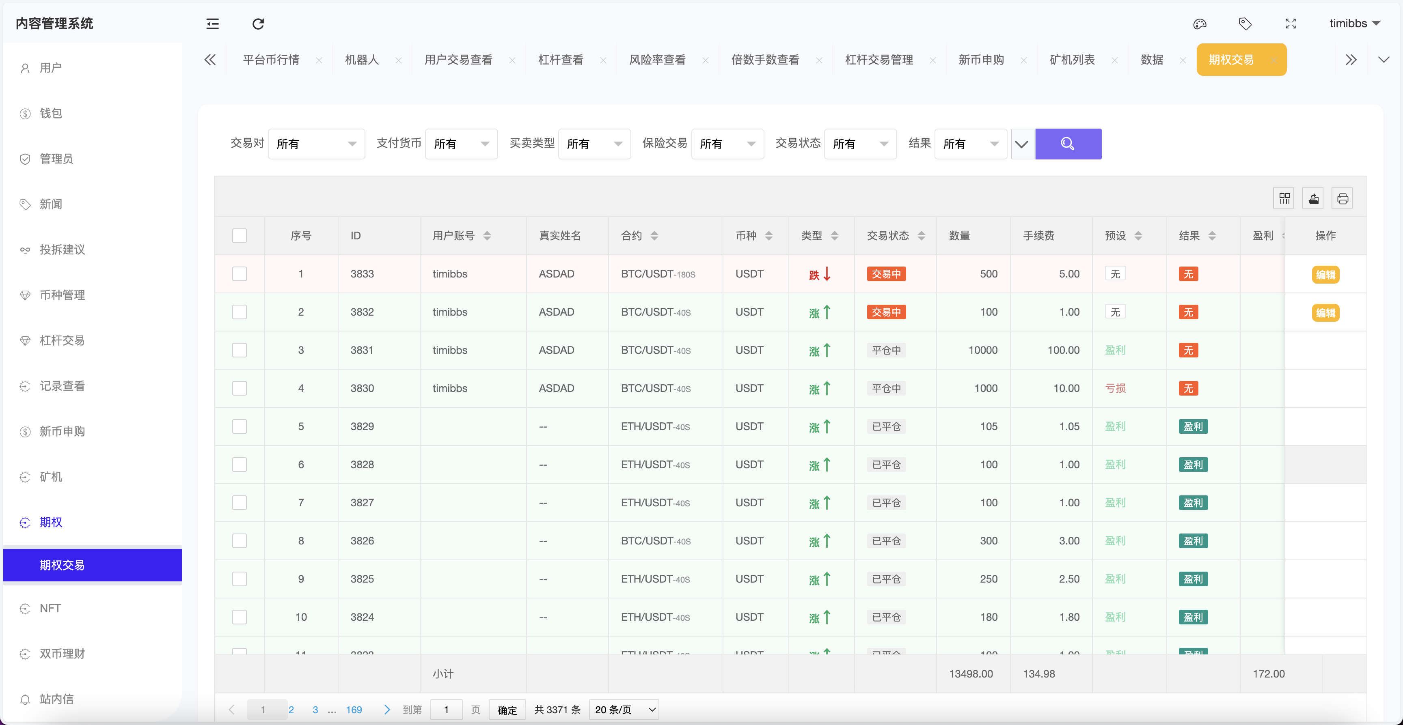Collapse the left sidebar menu
This screenshot has height=725, width=1403.
[x=212, y=24]
